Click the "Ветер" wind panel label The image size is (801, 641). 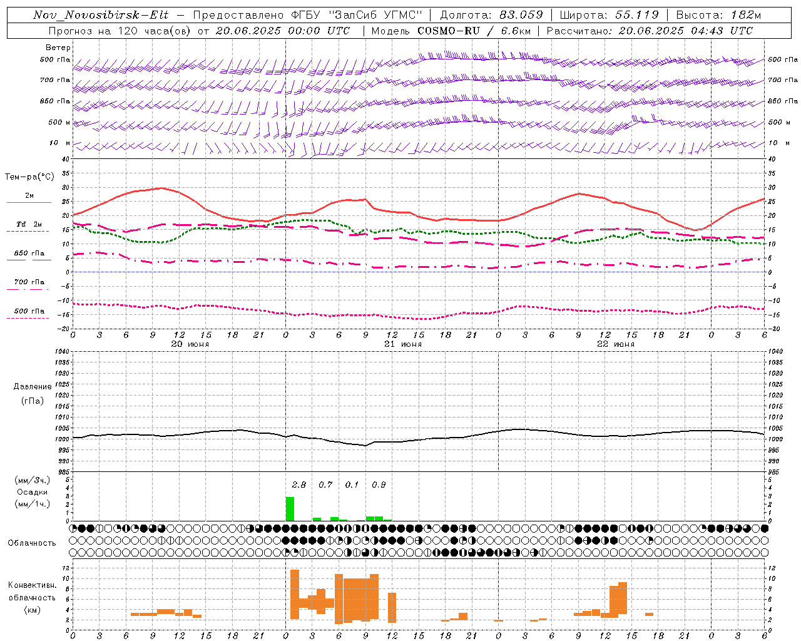(58, 48)
